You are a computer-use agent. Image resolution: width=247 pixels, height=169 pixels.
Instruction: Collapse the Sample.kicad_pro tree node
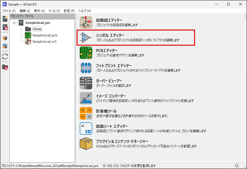(x=14, y=23)
